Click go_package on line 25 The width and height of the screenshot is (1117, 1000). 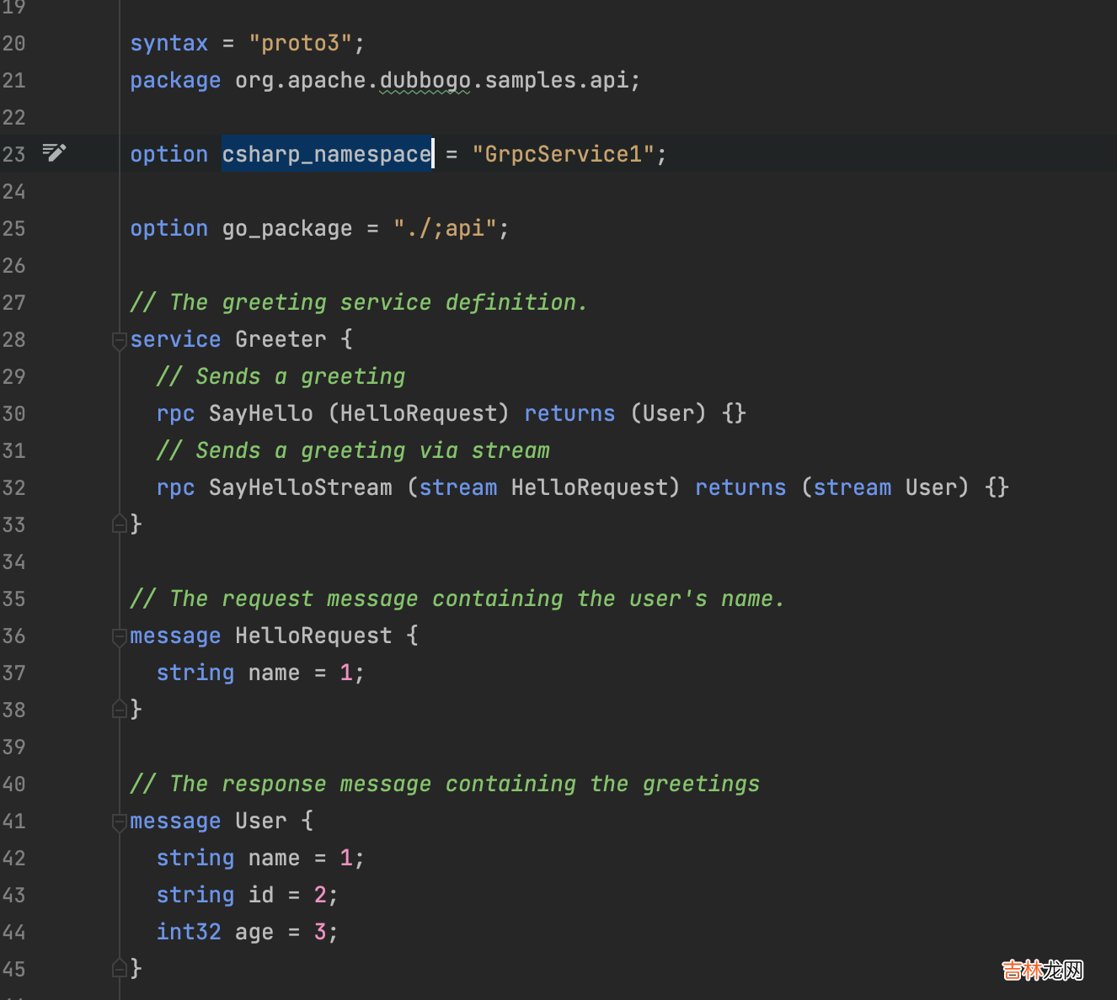click(287, 228)
